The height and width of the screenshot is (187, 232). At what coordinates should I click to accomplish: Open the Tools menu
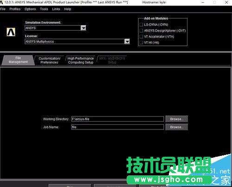(x=44, y=9)
